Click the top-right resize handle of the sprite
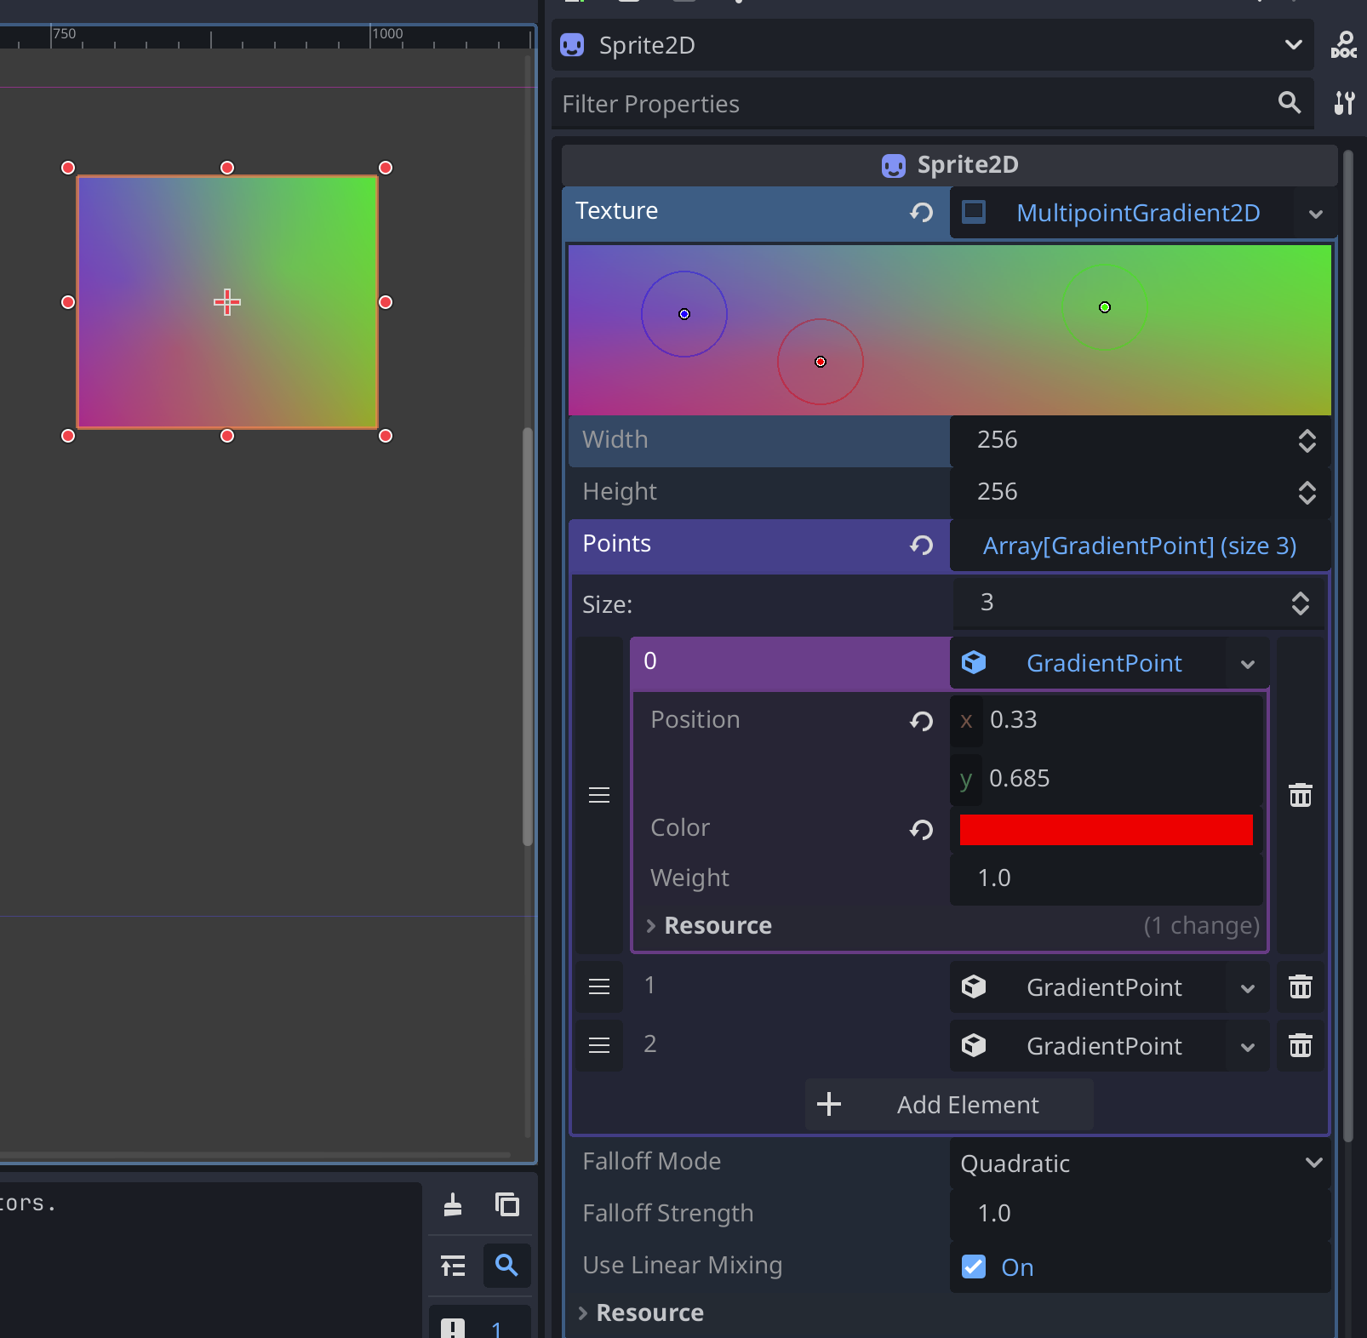 (386, 168)
